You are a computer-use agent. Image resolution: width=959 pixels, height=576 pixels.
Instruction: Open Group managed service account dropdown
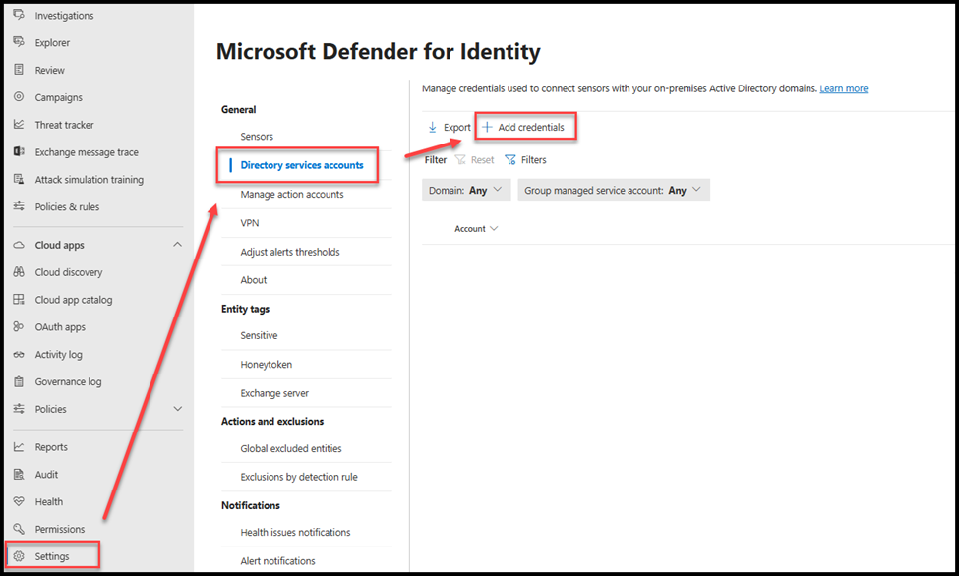(x=614, y=190)
